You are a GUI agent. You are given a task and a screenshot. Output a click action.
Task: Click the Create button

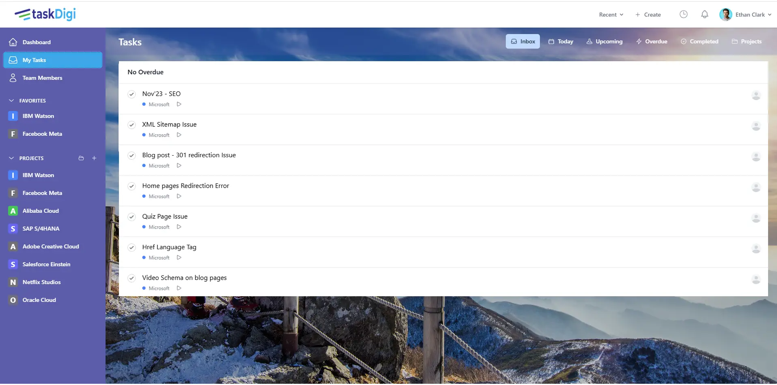pos(648,15)
